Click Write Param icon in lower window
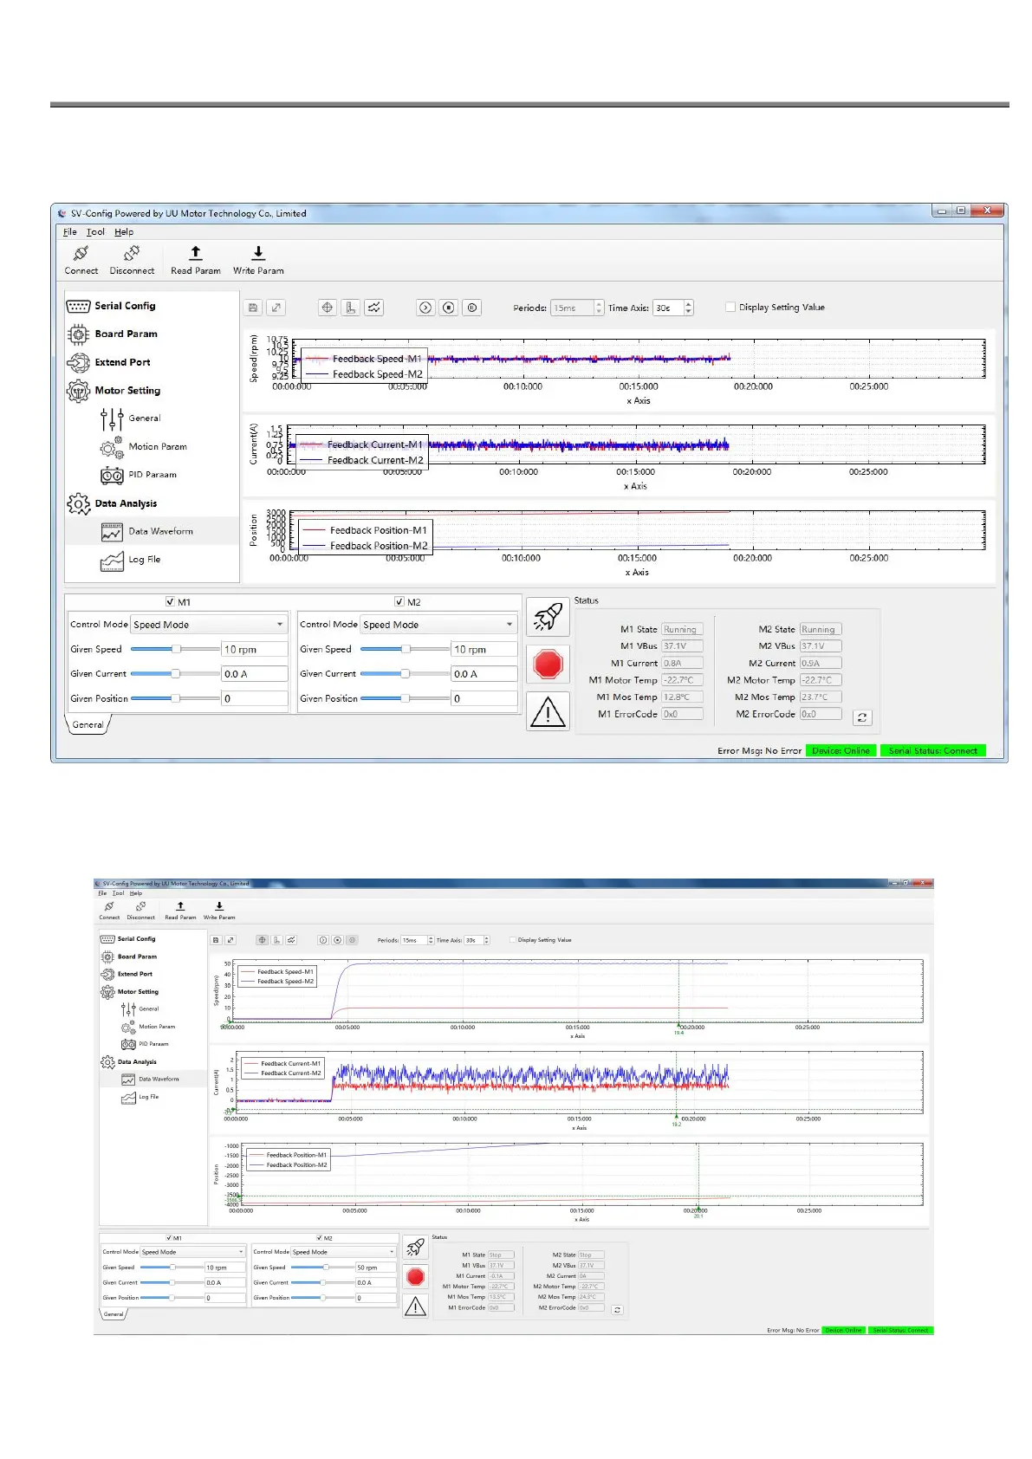 [x=219, y=906]
